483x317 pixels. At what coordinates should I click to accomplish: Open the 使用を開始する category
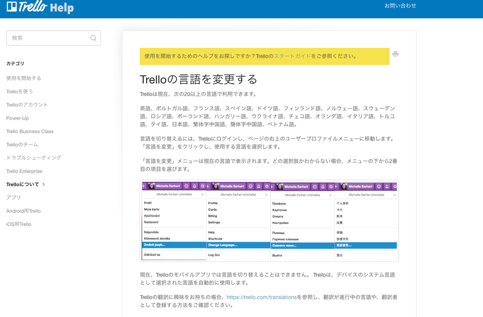click(x=24, y=78)
